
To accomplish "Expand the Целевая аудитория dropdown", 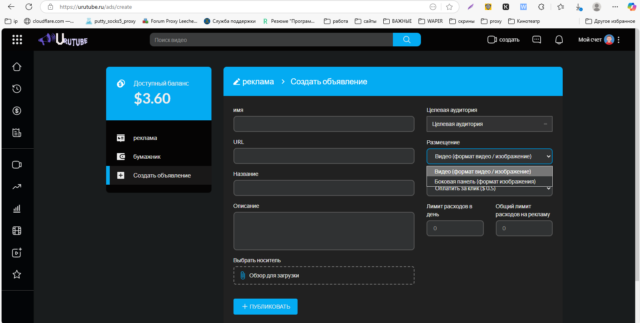I will click(x=489, y=124).
